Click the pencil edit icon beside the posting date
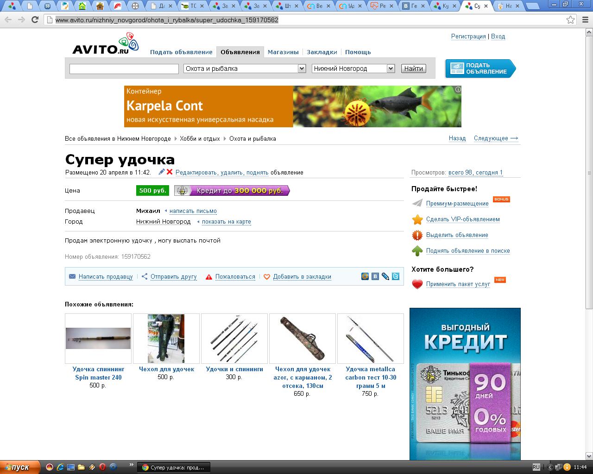The image size is (593, 474). pyautogui.click(x=161, y=172)
